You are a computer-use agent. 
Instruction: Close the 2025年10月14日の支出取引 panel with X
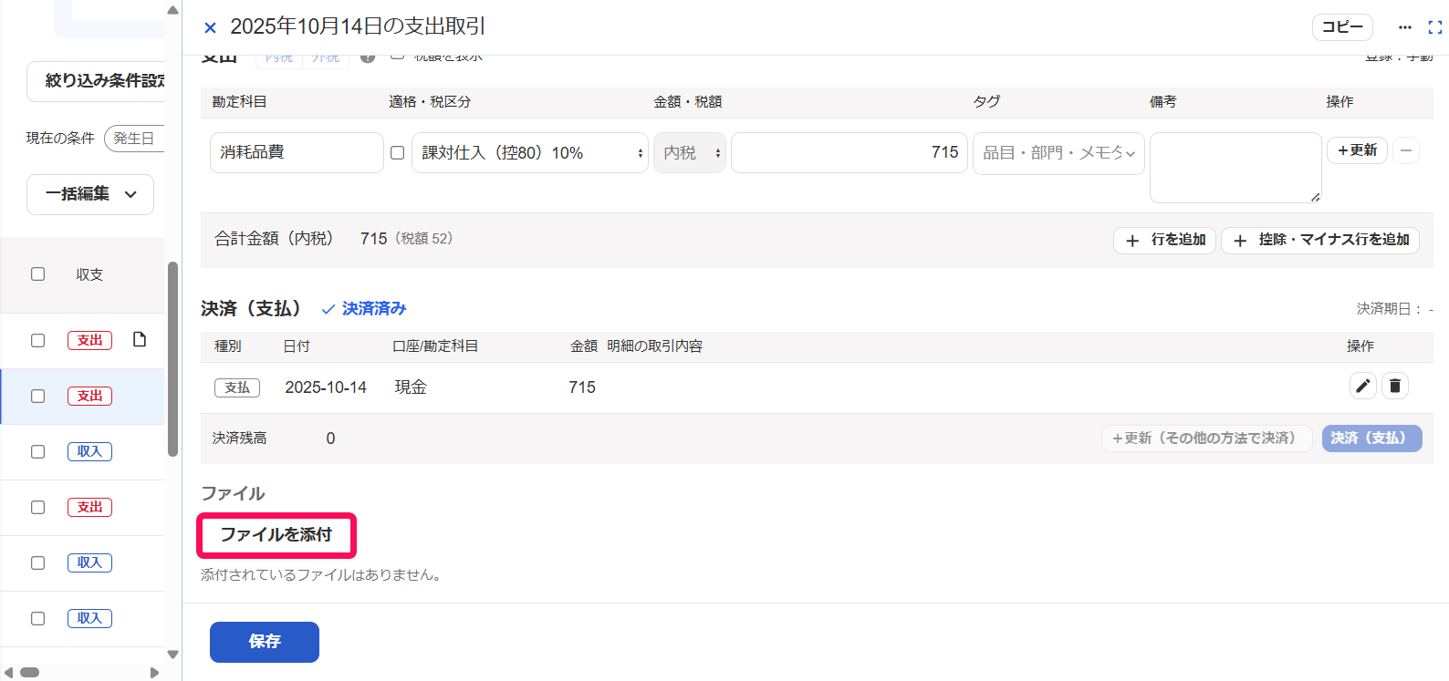[x=210, y=27]
